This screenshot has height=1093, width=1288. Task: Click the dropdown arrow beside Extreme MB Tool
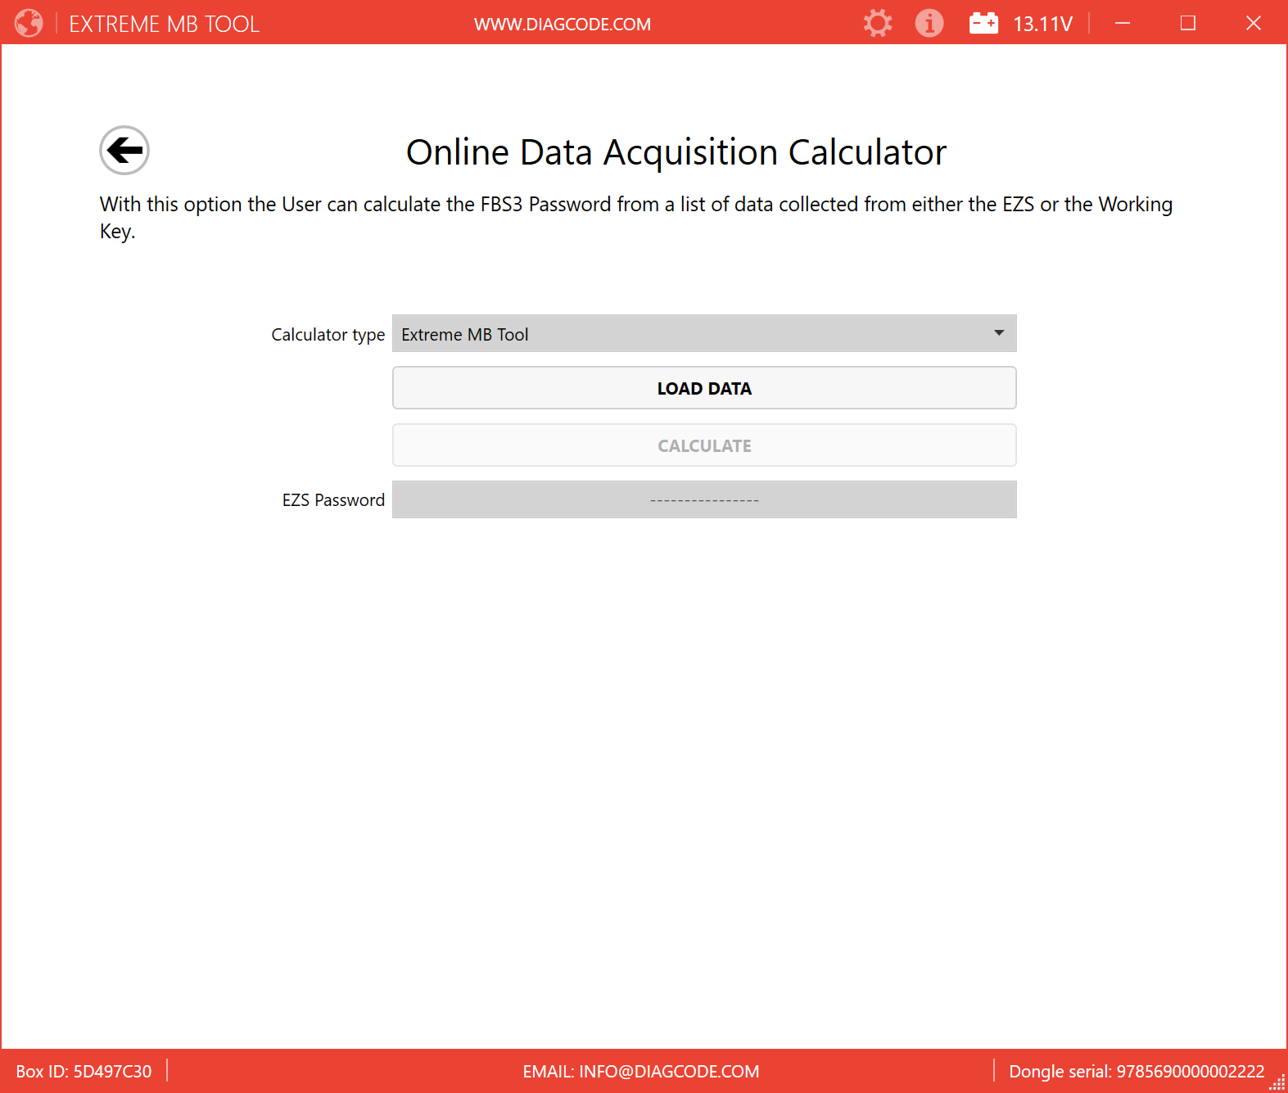(999, 333)
